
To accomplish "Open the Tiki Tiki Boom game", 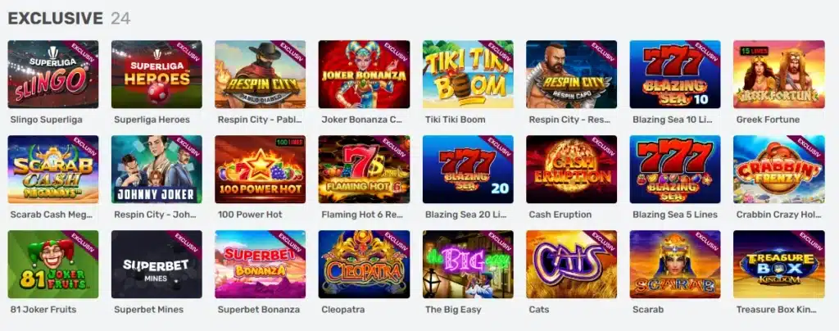I will click(468, 75).
